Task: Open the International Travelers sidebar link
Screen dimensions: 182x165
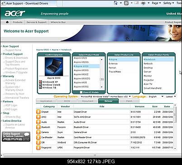Action: click(x=17, y=98)
